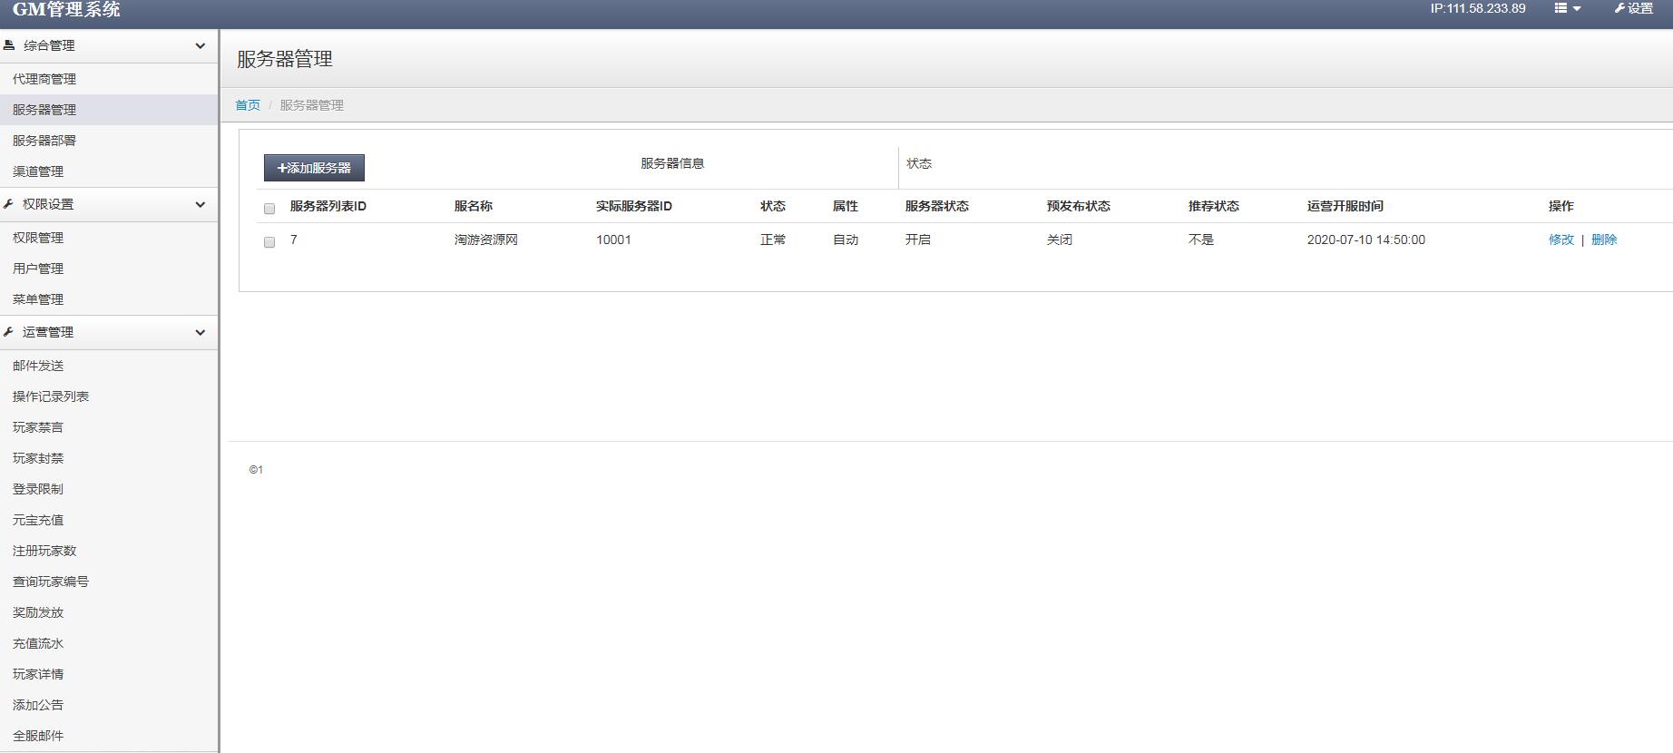Click the GM管理系统 title logo
Image resolution: width=1673 pixels, height=753 pixels.
click(66, 9)
